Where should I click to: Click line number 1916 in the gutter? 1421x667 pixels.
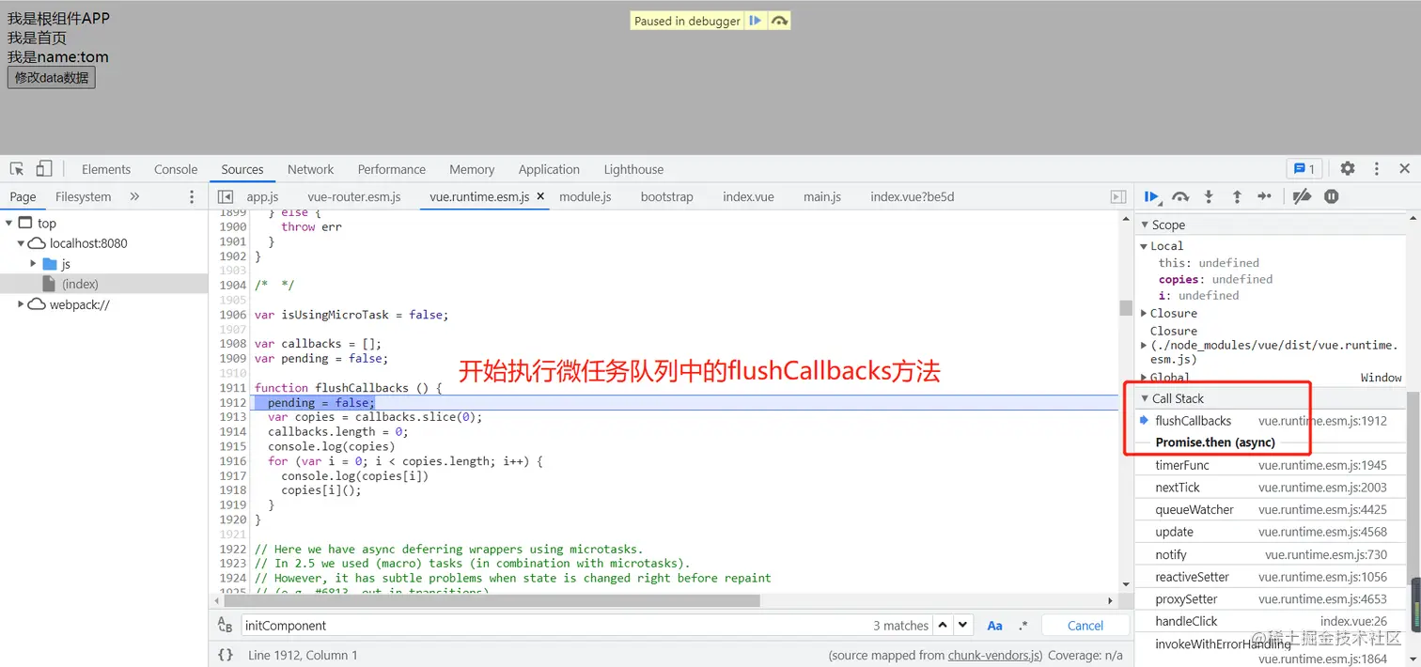pyautogui.click(x=232, y=461)
